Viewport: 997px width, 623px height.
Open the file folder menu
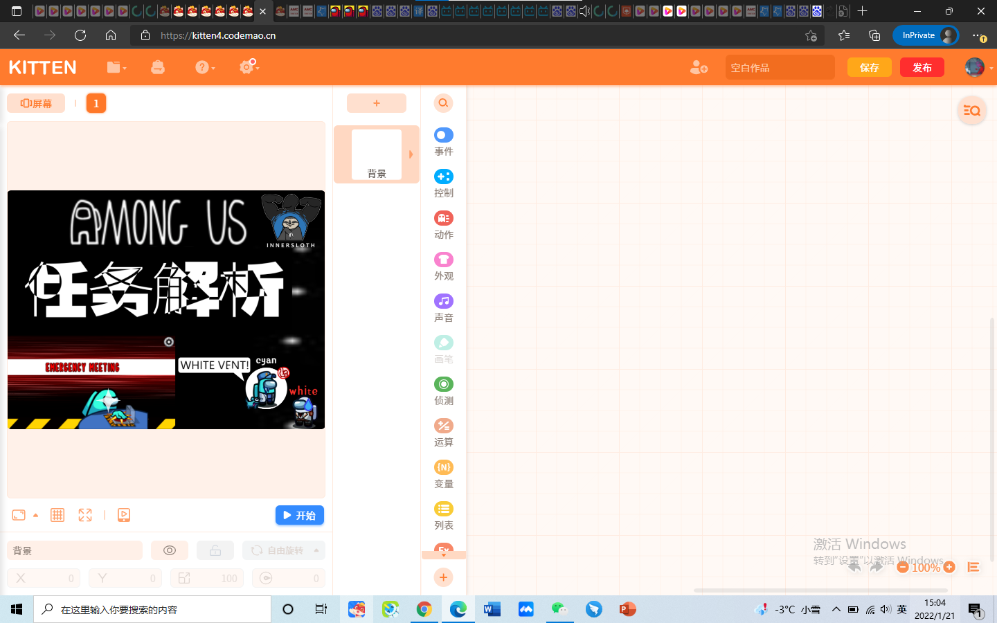(x=116, y=67)
